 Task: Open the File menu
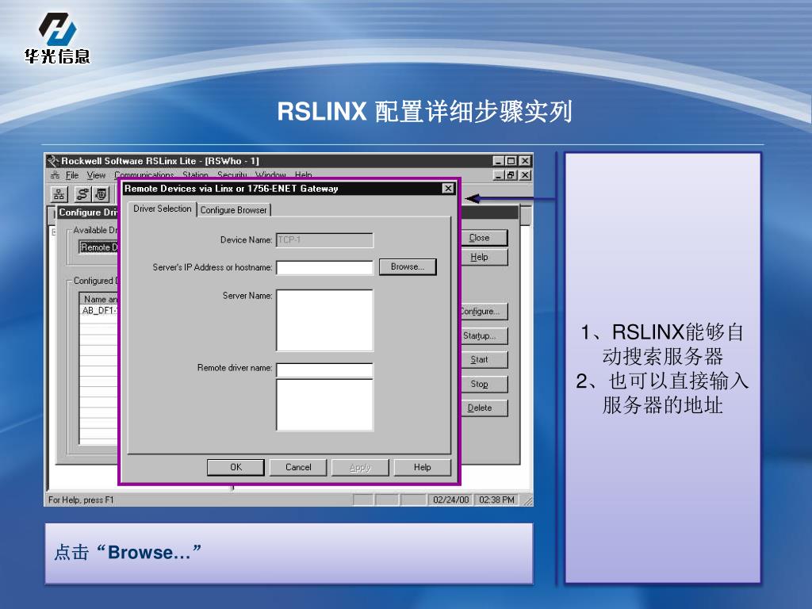72,175
